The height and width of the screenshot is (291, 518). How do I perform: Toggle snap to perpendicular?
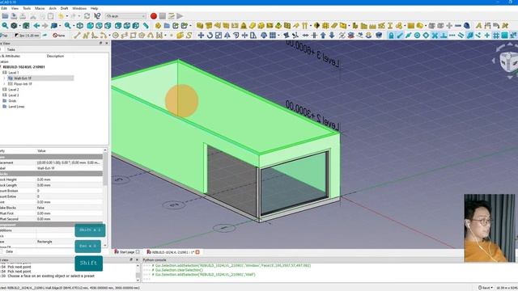tap(444, 35)
